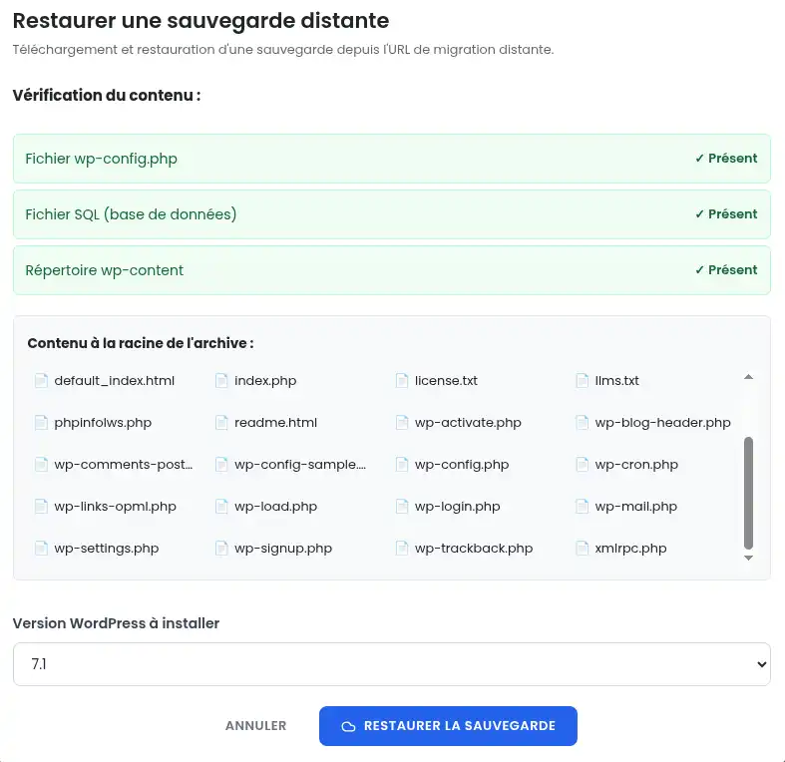Select the phpinfolws.php file name
The width and height of the screenshot is (785, 762).
103,423
